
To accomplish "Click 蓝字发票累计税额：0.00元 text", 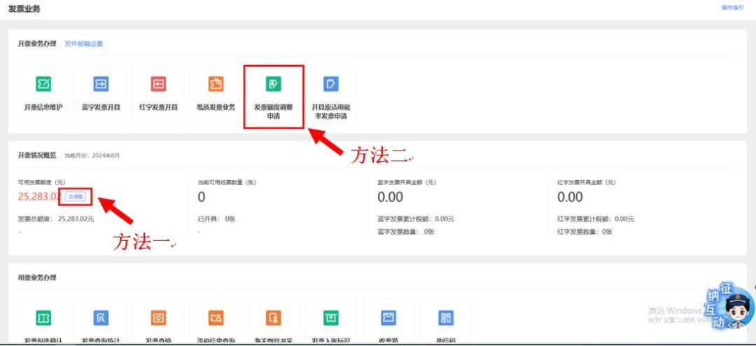I will click(416, 219).
